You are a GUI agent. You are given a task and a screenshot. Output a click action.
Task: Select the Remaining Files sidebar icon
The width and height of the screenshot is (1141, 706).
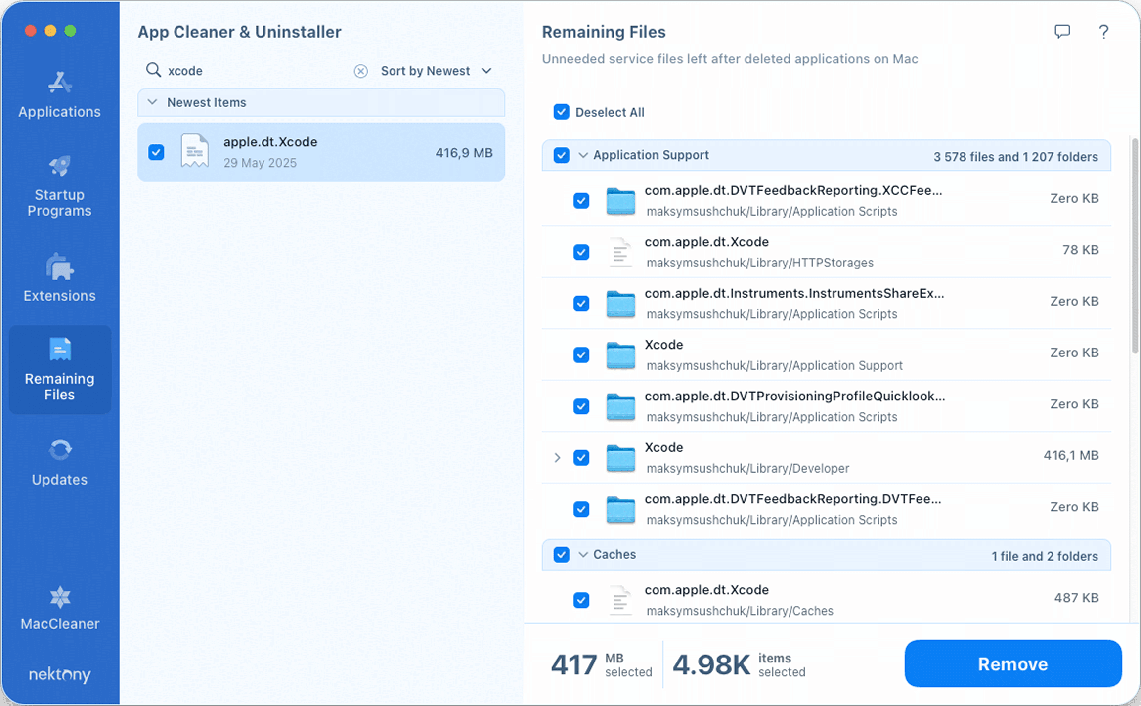click(59, 350)
